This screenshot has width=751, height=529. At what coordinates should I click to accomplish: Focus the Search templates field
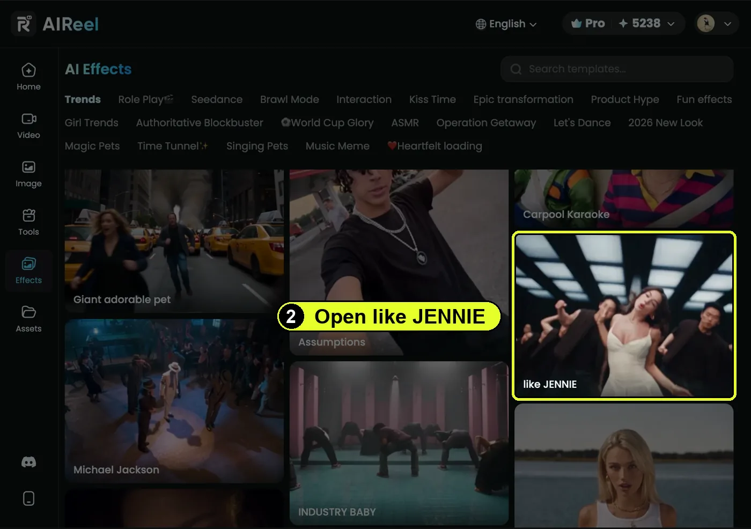(617, 69)
